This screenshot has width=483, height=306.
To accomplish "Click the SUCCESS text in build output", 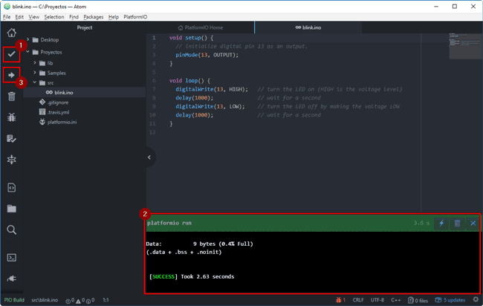I will 163,276.
